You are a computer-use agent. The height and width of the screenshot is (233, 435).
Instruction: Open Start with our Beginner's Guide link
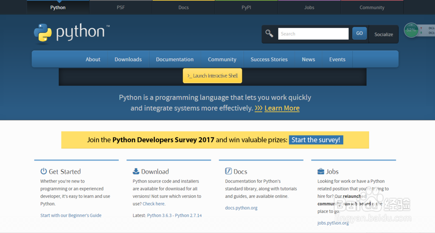[x=71, y=215]
